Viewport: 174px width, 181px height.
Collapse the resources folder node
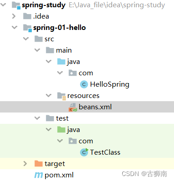(x=49, y=96)
